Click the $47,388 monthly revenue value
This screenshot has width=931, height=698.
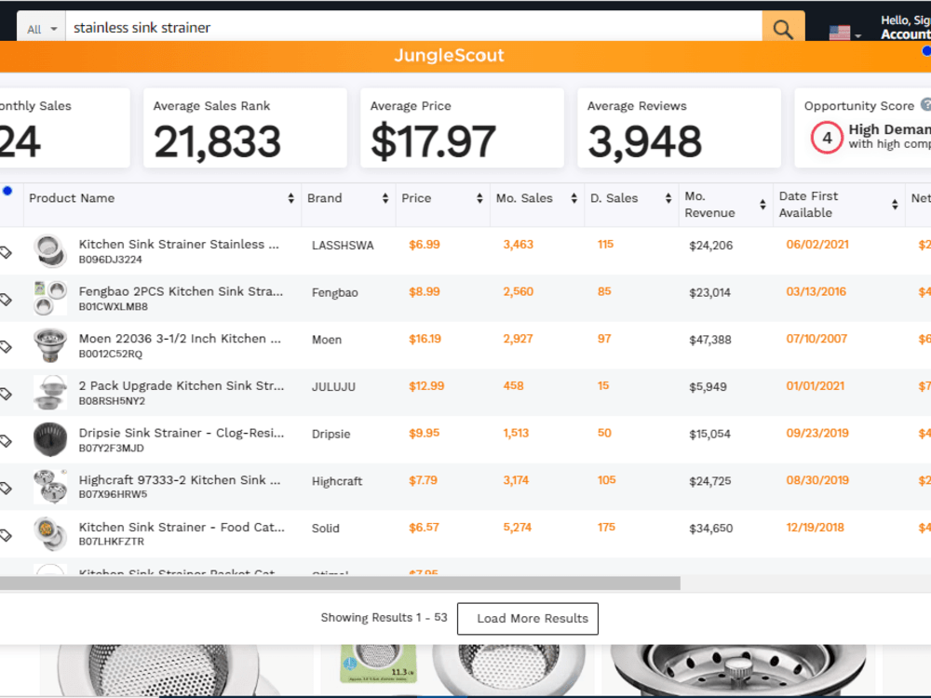(710, 340)
